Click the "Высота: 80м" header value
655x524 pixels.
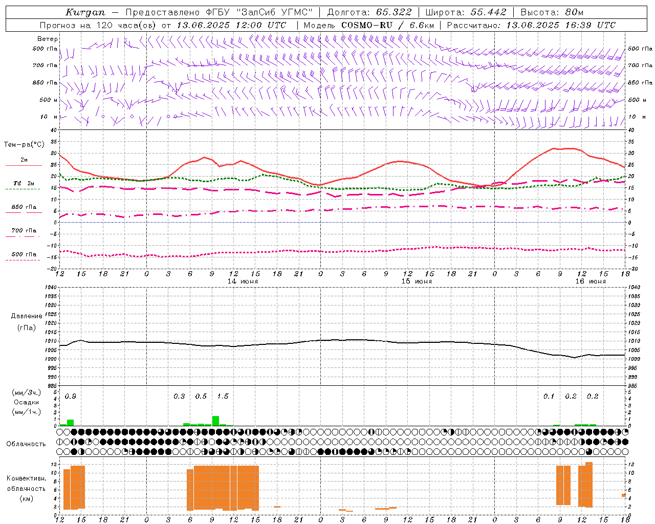point(552,12)
